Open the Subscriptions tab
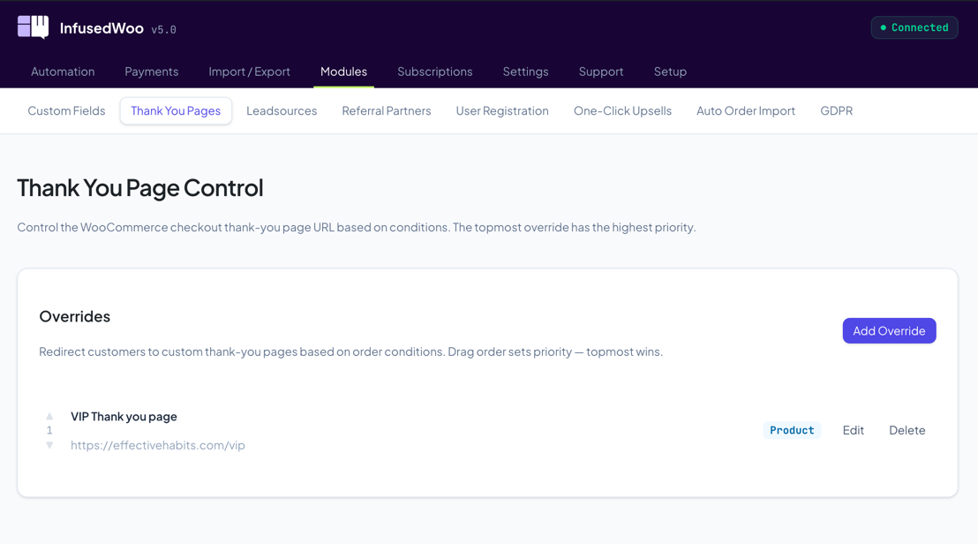 tap(434, 72)
